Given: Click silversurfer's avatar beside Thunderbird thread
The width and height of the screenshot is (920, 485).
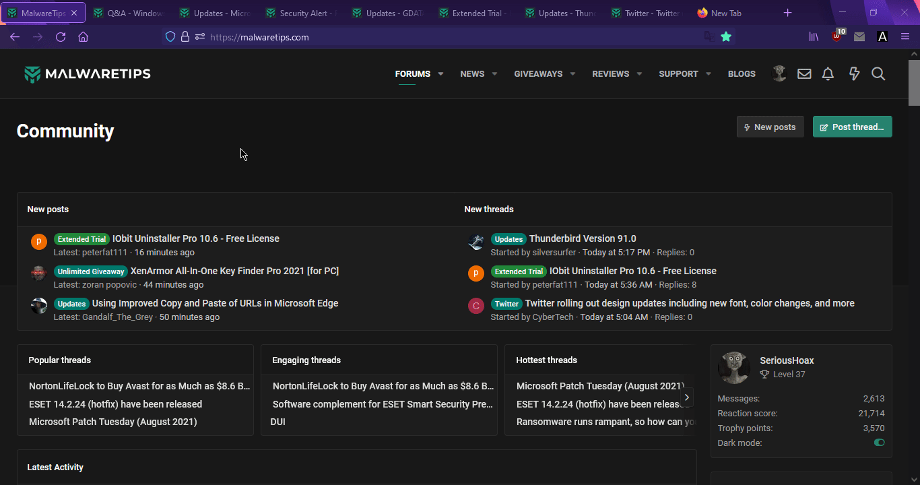Looking at the screenshot, I should tap(476, 242).
